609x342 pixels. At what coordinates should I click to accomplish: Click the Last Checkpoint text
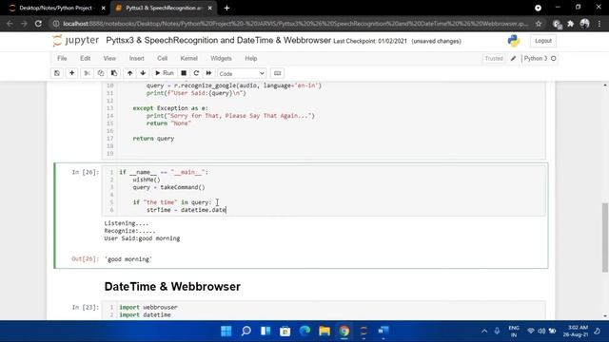pyautogui.click(x=370, y=41)
